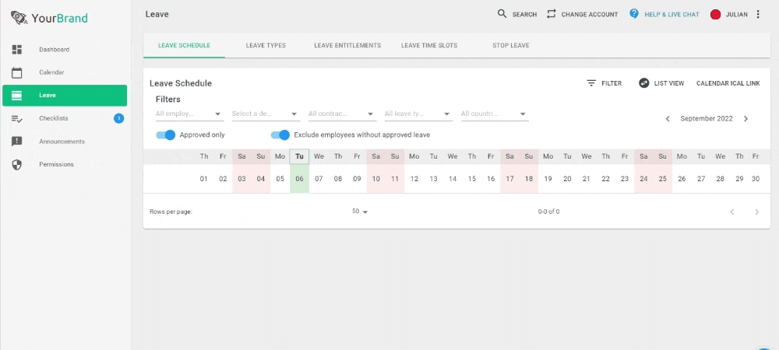Click the Checklists notification badge

[x=118, y=118]
